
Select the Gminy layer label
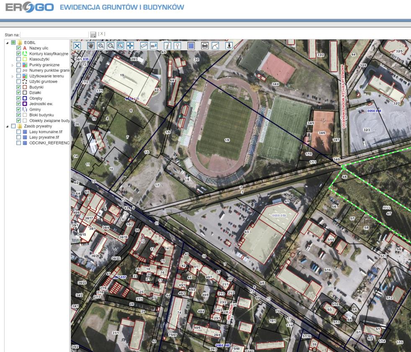(35, 109)
